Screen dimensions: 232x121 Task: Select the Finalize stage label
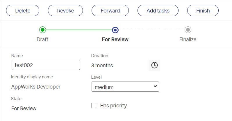coord(188,39)
